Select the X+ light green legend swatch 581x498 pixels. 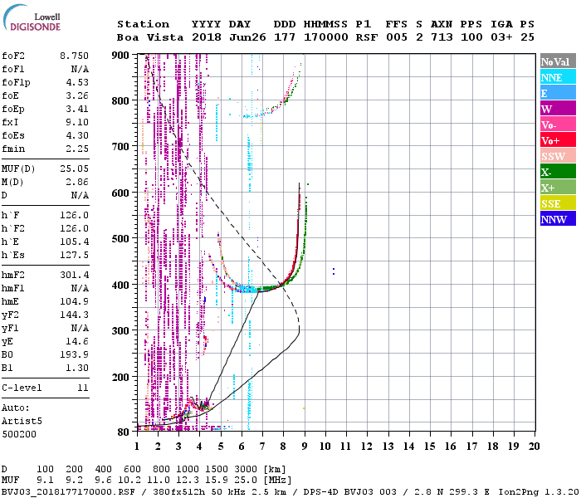point(558,187)
